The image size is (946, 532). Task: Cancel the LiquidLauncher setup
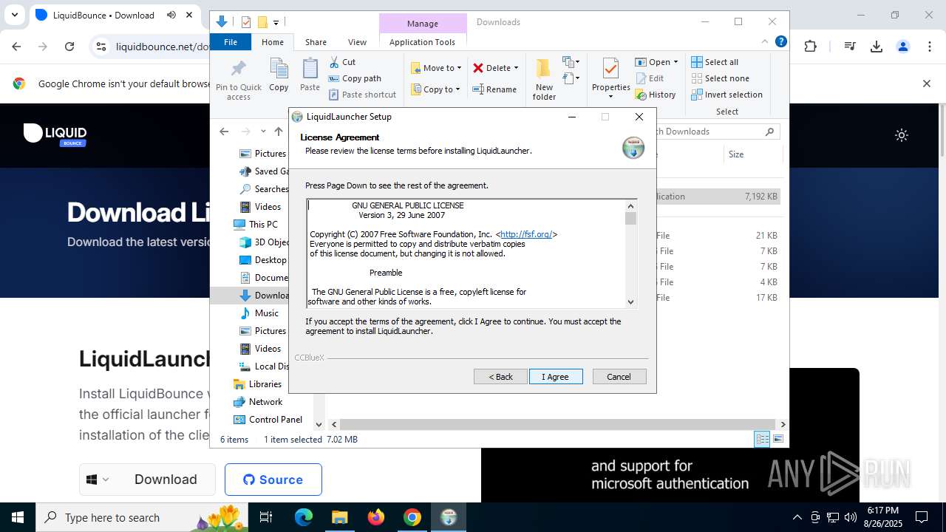619,377
